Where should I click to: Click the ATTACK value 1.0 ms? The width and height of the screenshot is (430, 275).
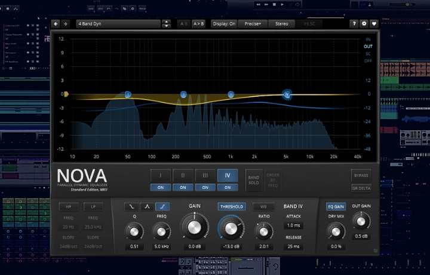(x=293, y=225)
